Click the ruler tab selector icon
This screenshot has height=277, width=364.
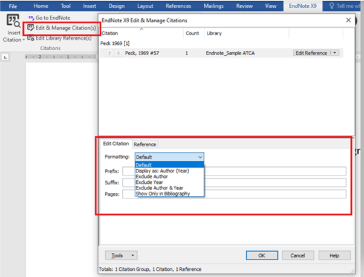pos(5,57)
